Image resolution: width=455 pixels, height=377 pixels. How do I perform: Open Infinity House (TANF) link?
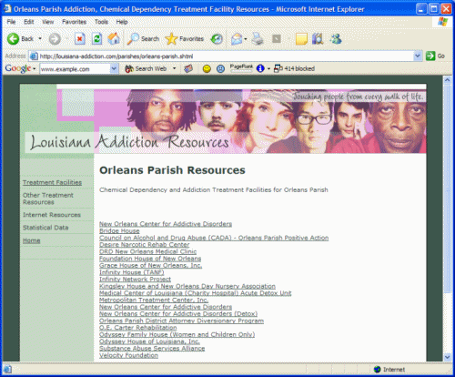[x=132, y=272]
